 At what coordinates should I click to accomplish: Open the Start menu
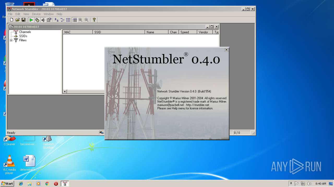click(x=7, y=184)
